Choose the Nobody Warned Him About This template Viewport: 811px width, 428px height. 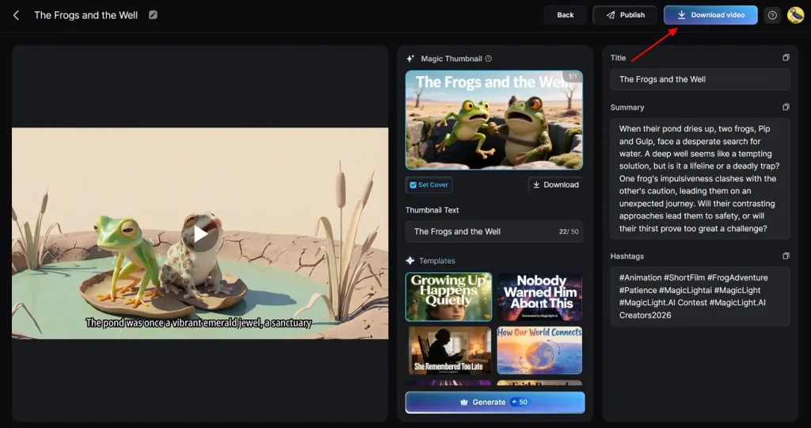pyautogui.click(x=539, y=296)
